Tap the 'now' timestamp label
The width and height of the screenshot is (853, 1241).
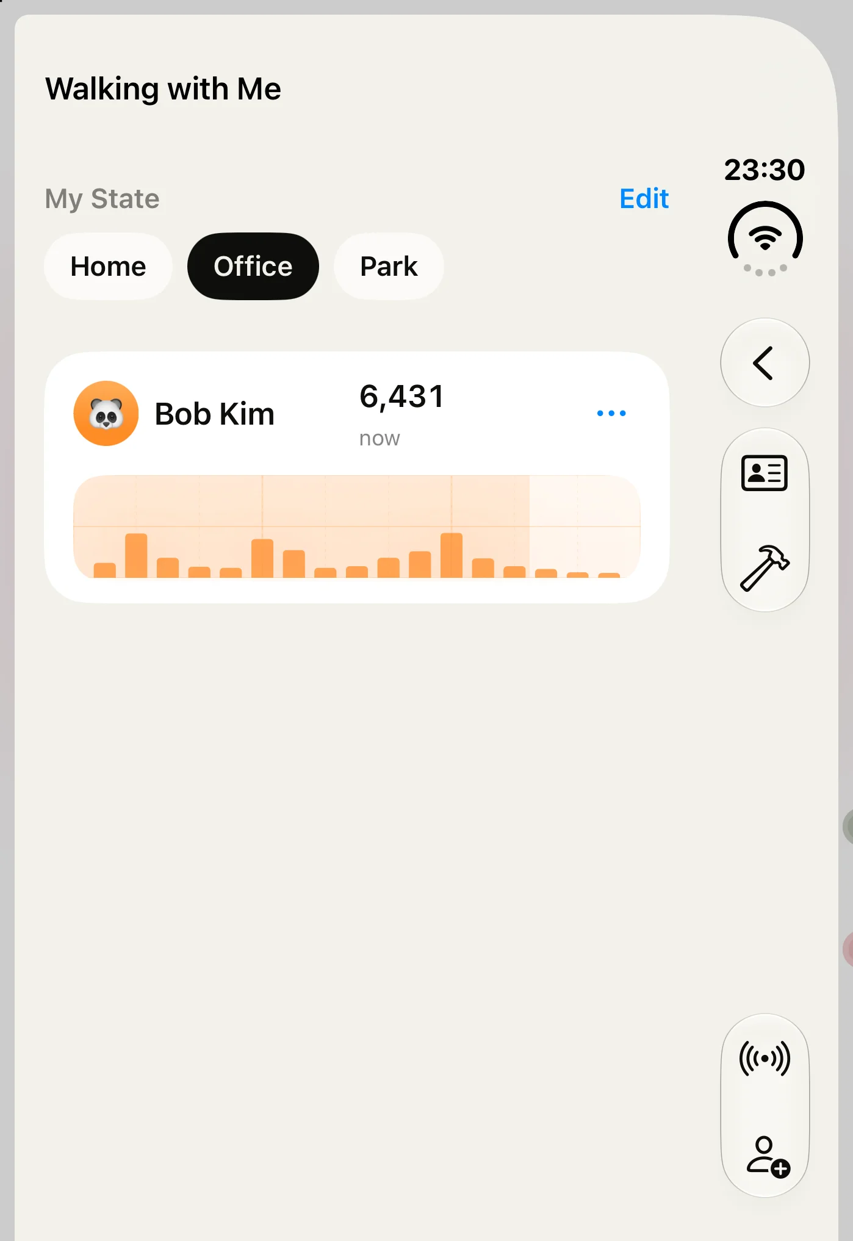coord(380,439)
